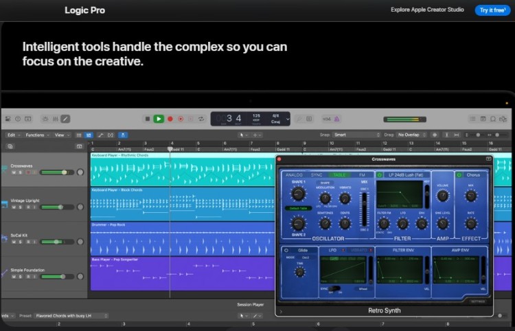Click the Wheel button in LFO section
The image size is (515, 331).
tap(363, 289)
